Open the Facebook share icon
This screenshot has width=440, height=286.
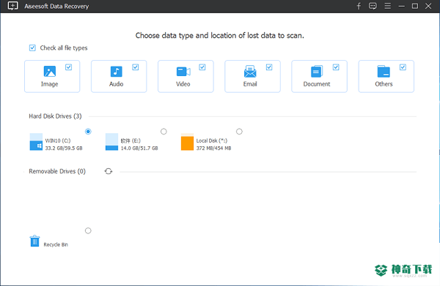[x=359, y=6]
